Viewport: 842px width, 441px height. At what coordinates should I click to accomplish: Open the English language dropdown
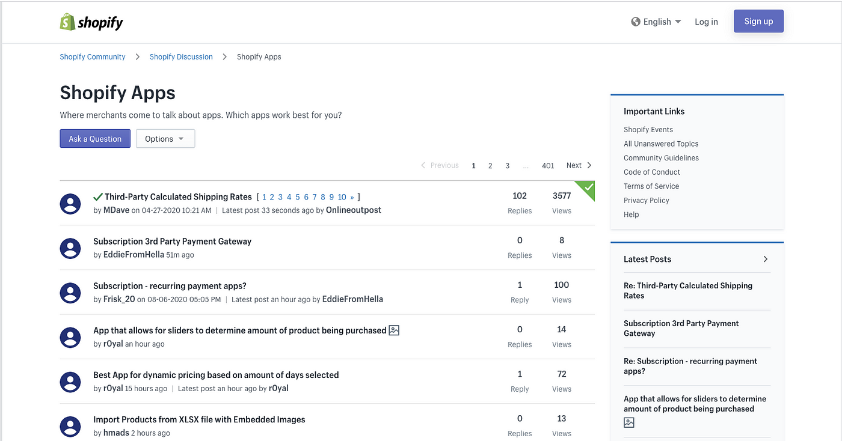click(656, 22)
